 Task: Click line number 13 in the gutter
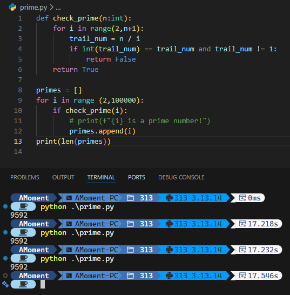[18, 142]
